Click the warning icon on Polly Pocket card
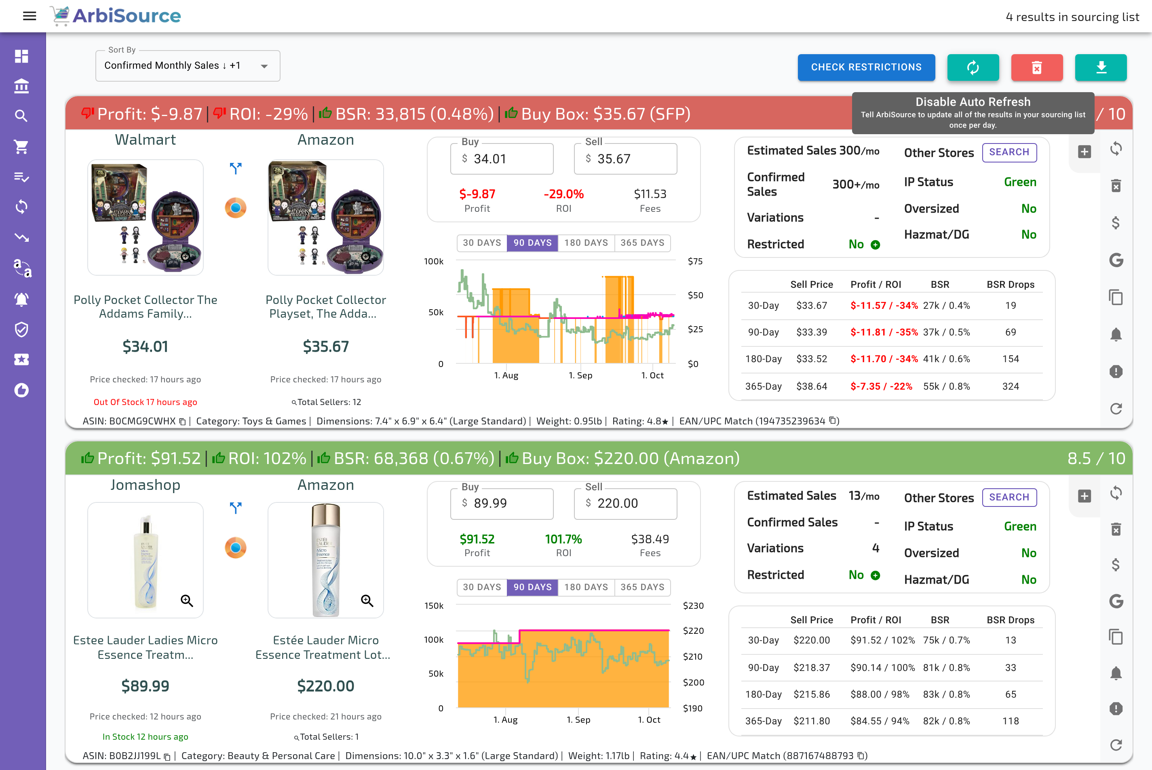The width and height of the screenshot is (1152, 770). click(x=1116, y=371)
